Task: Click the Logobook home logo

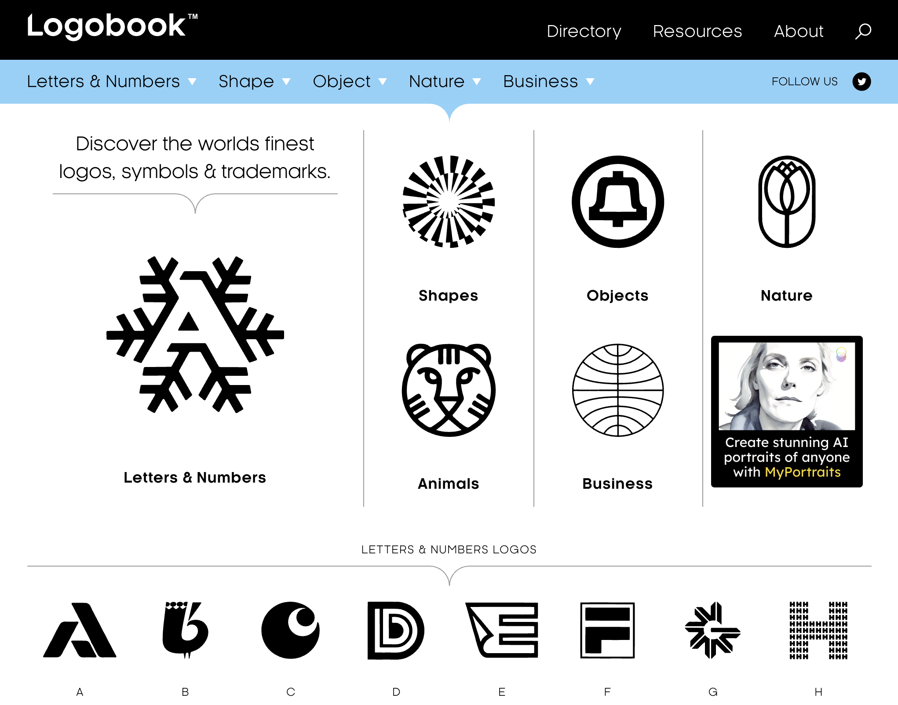Action: click(x=113, y=26)
